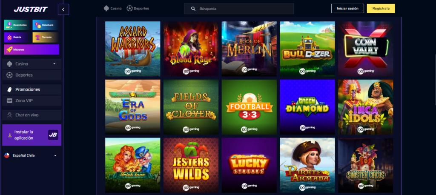Screen dimensions: 436x195
Task: Open the Rakeback tile
Action: pyautogui.click(x=46, y=25)
